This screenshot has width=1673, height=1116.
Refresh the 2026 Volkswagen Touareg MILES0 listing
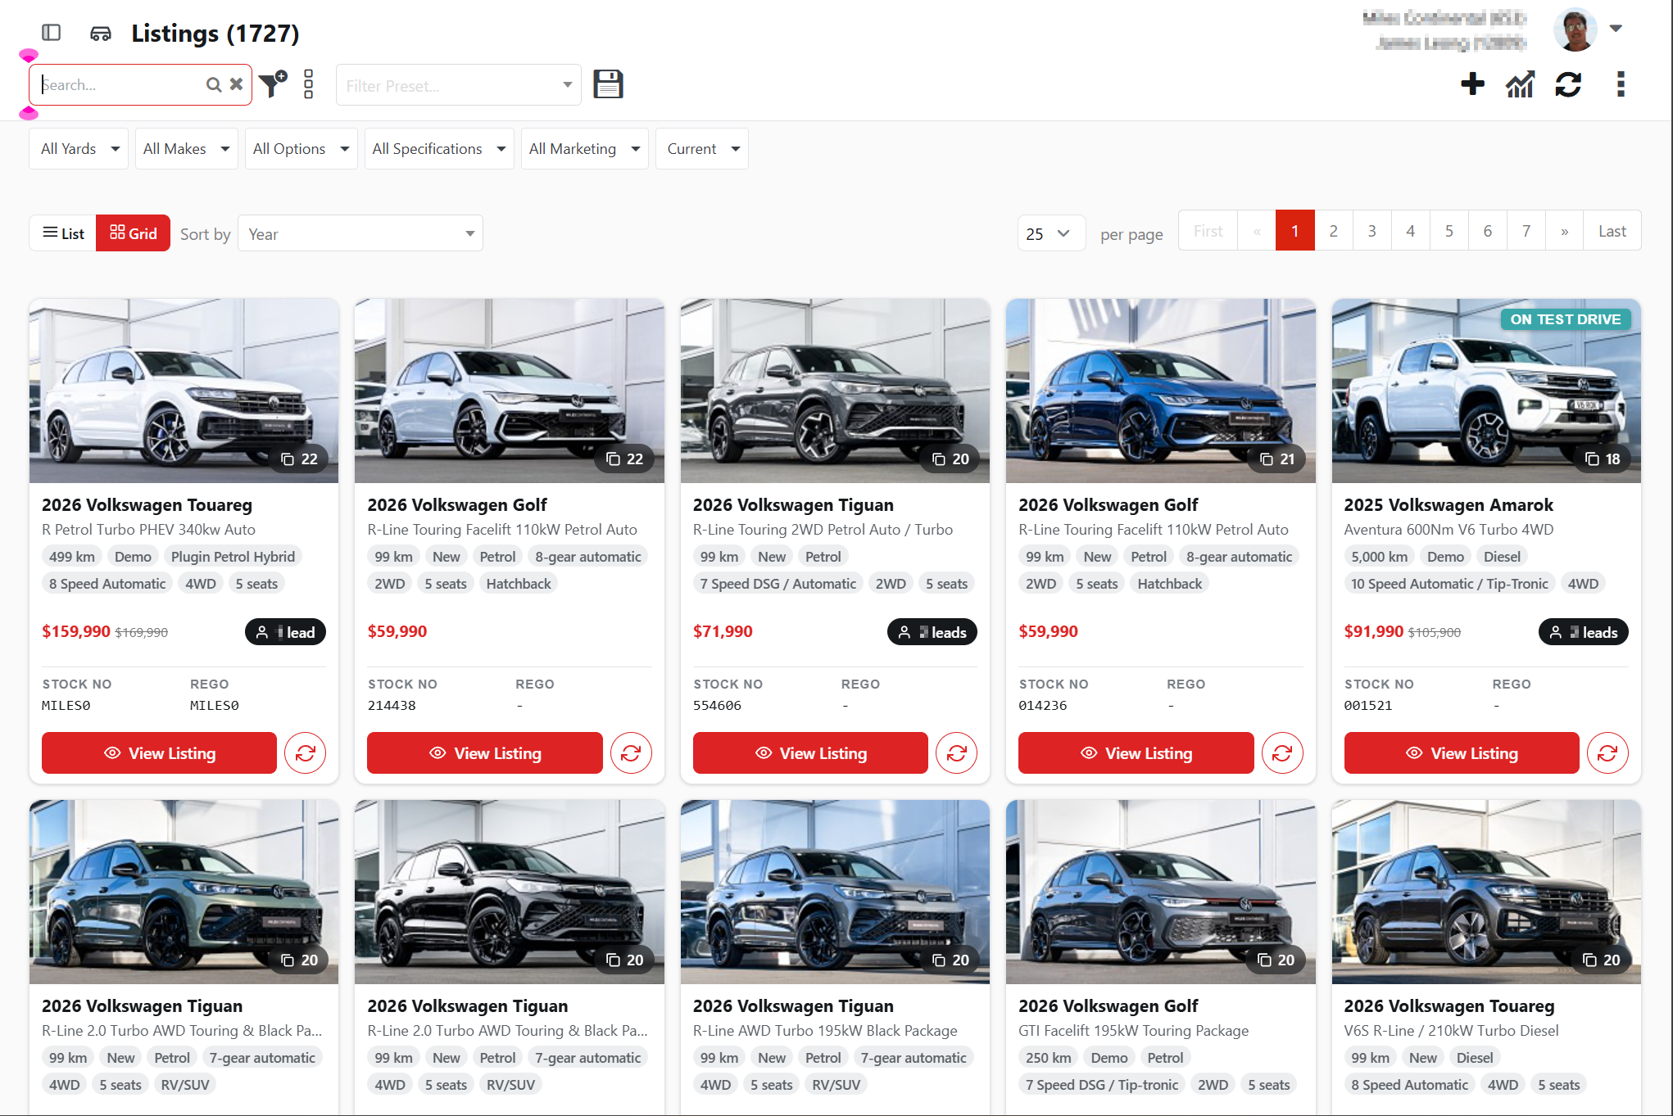(305, 753)
